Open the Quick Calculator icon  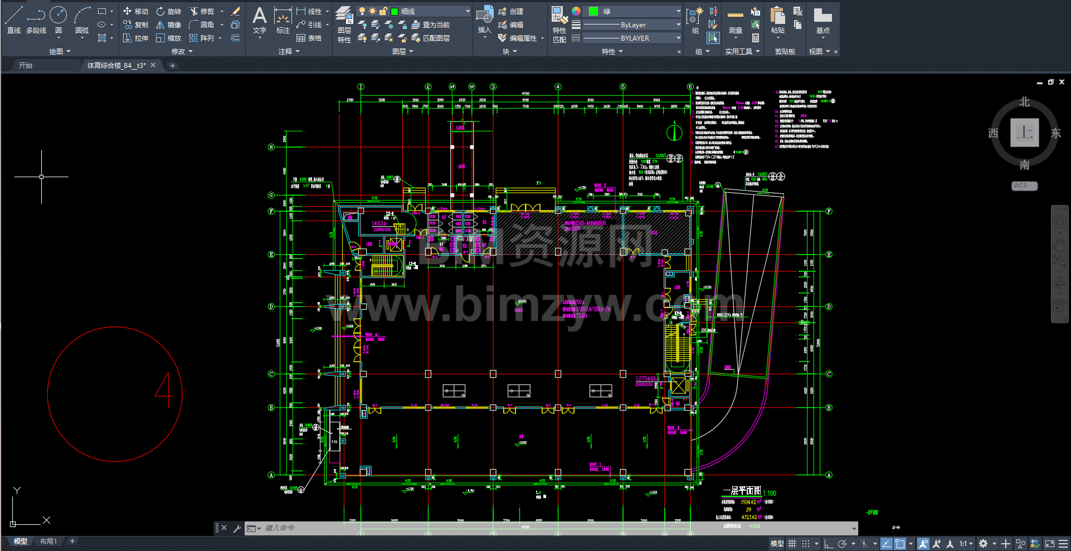pyautogui.click(x=756, y=38)
